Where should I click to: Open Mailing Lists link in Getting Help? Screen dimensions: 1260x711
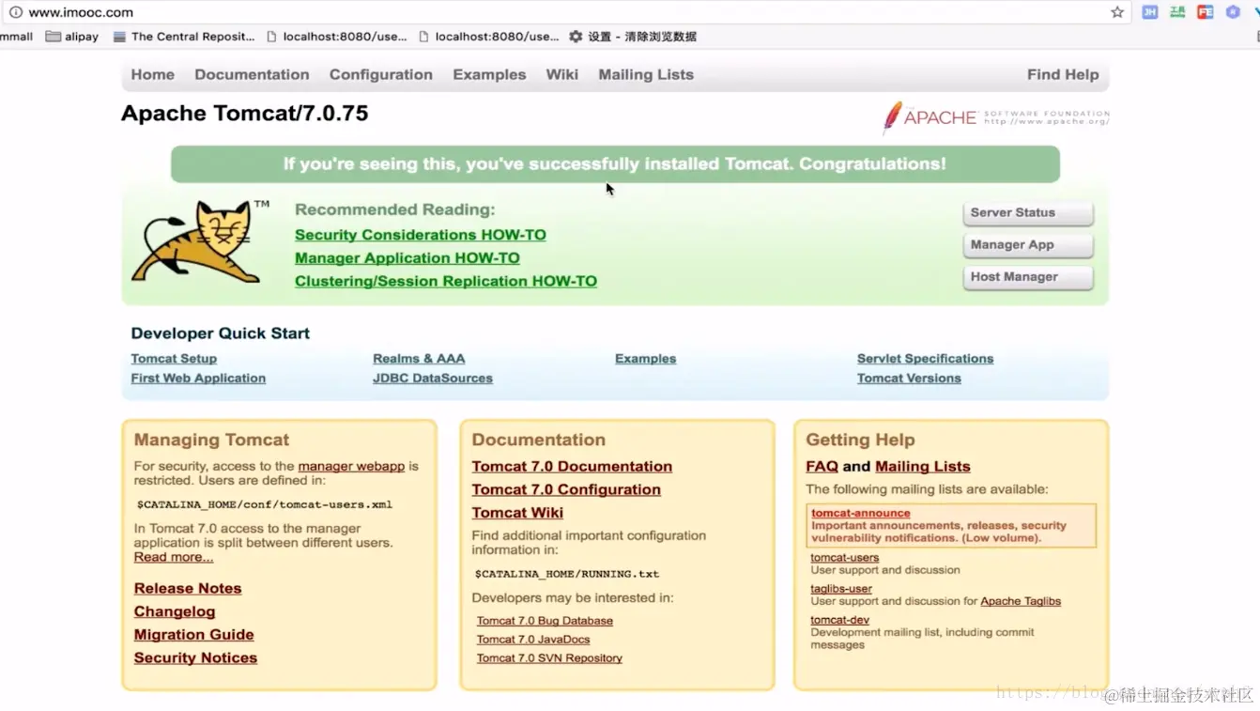pyautogui.click(x=923, y=467)
